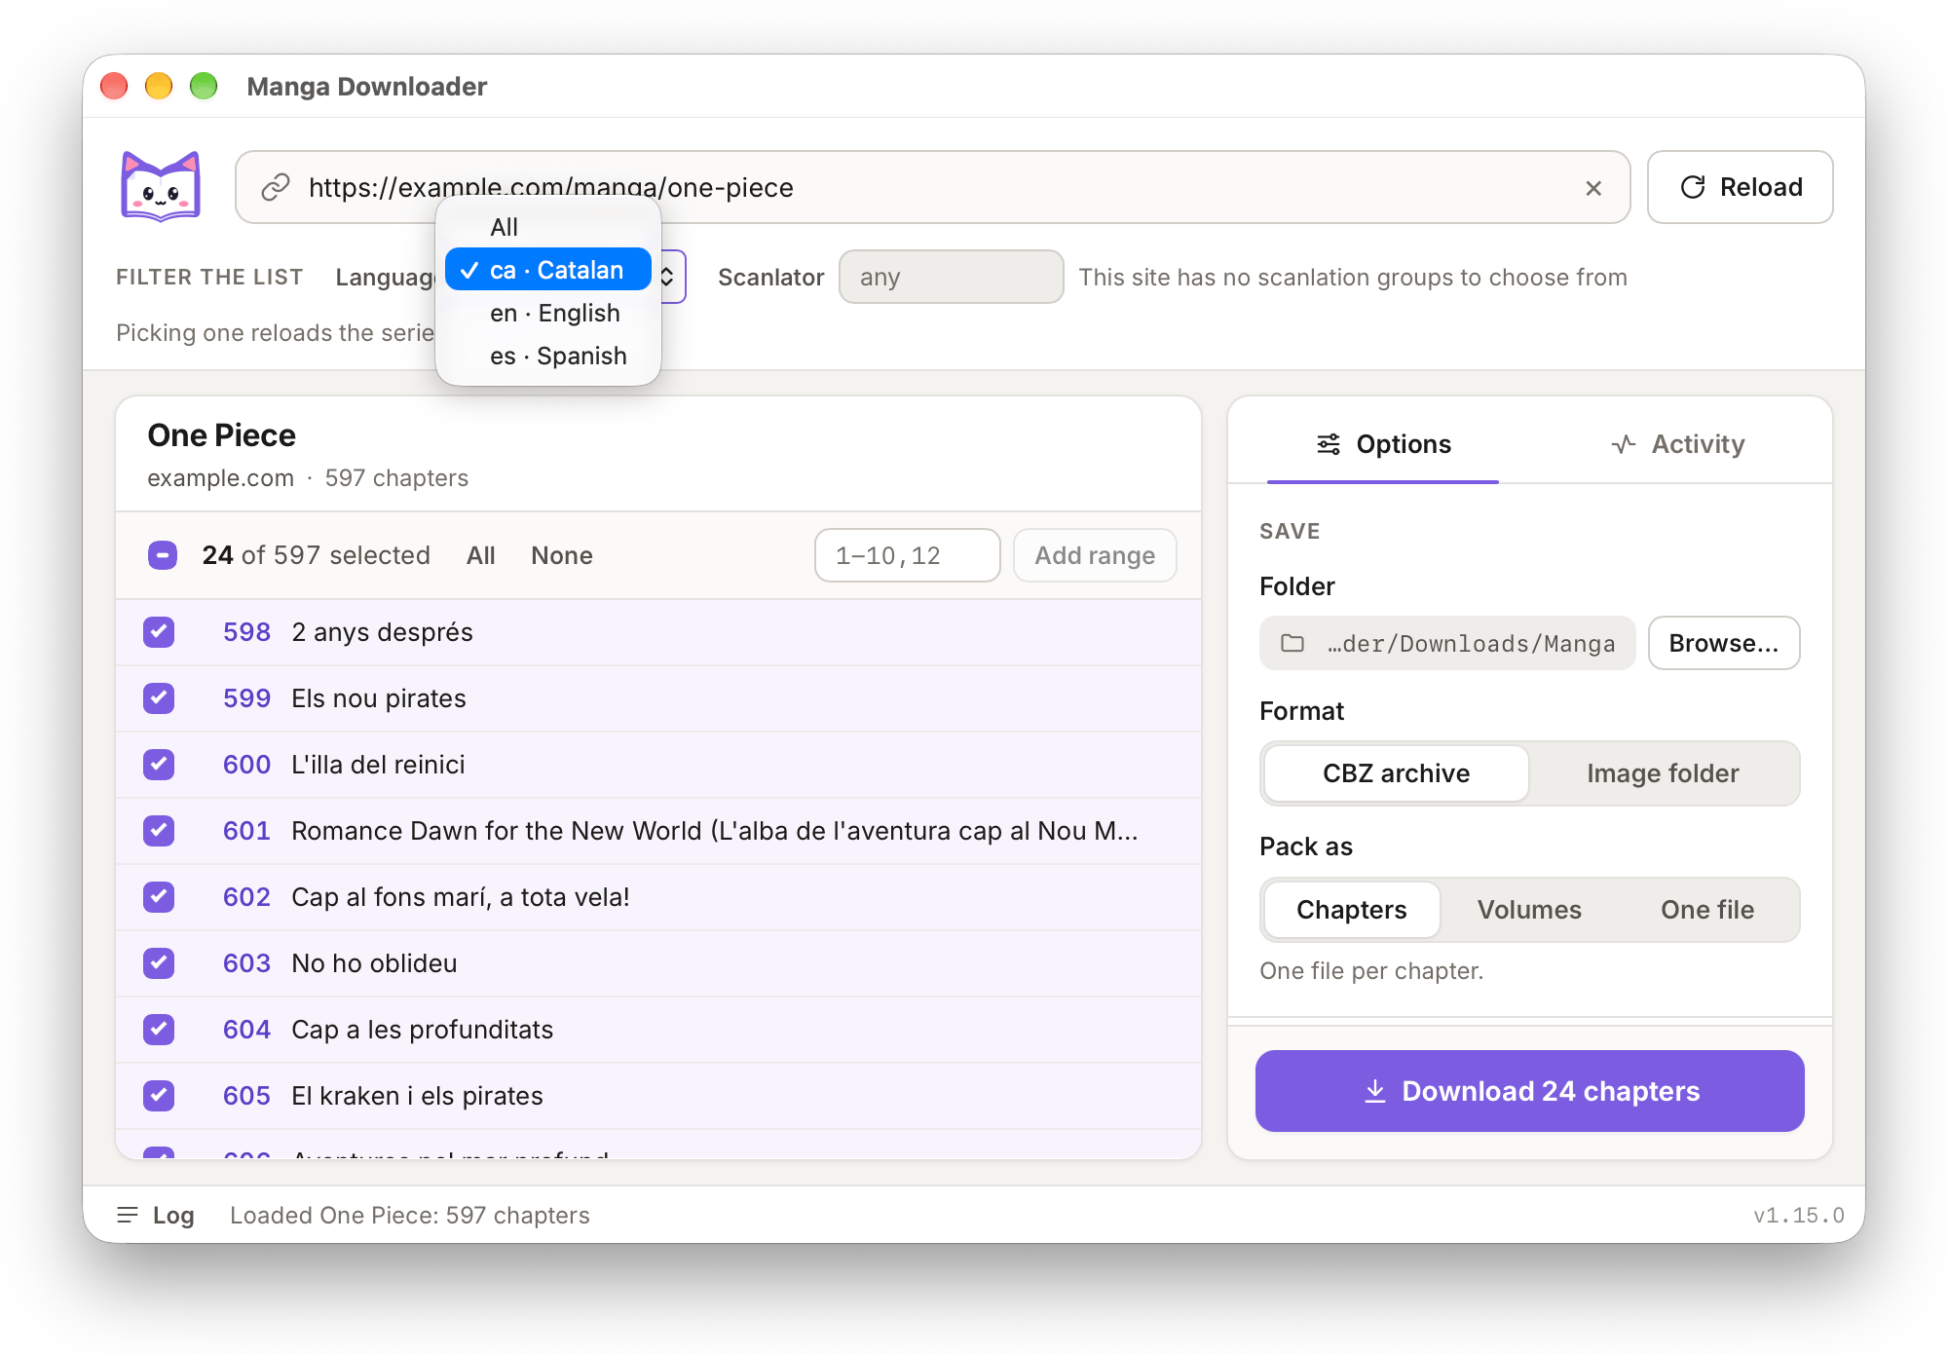Uncheck chapter 599 Els nou pirates
Viewport: 1948px width, 1354px height.
point(159,698)
